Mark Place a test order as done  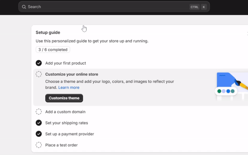tap(38, 145)
